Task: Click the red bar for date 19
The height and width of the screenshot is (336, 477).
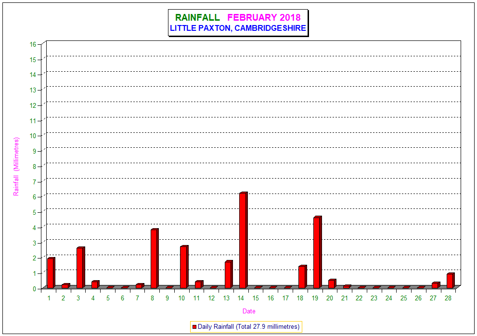Action: point(317,252)
